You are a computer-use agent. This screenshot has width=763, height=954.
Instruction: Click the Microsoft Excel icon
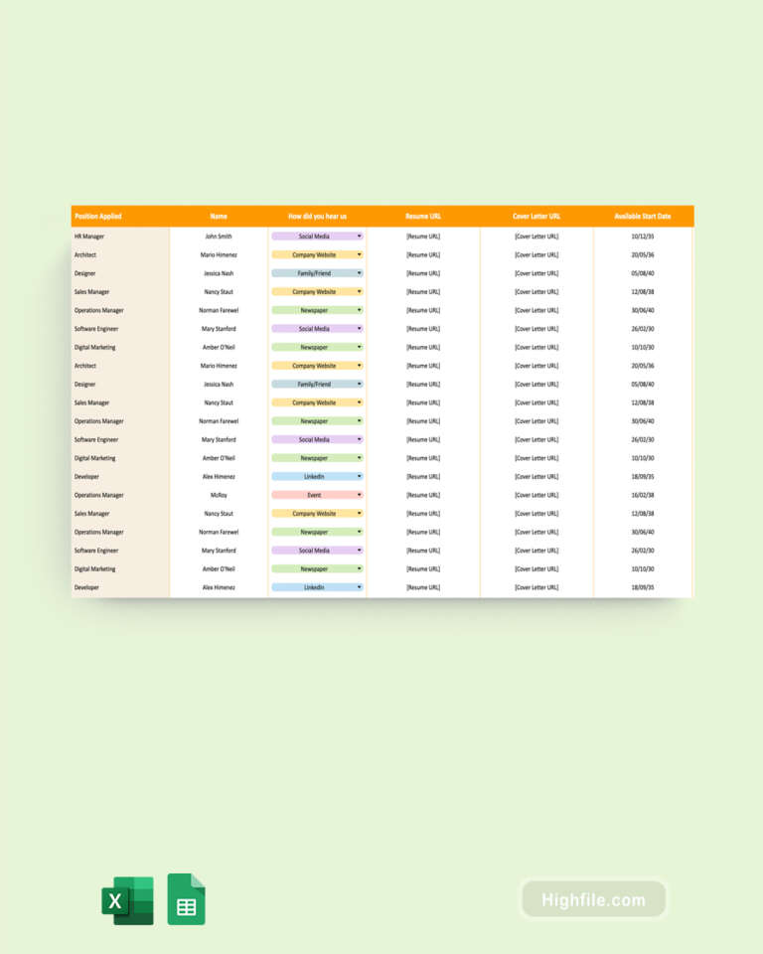pos(127,900)
